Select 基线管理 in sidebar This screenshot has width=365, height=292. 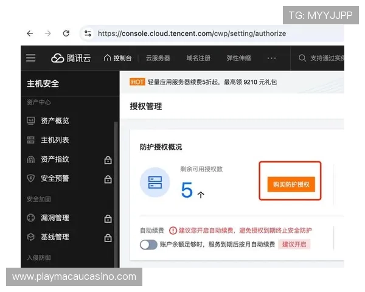(55, 237)
